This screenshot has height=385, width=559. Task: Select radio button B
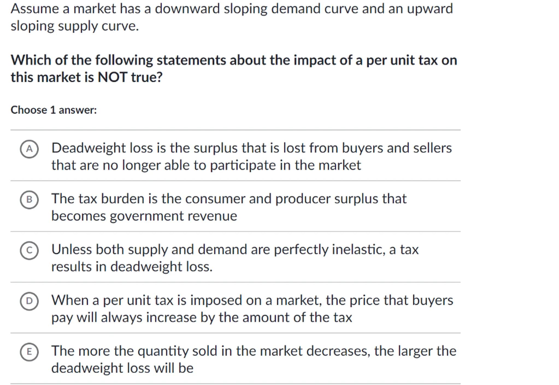29,200
